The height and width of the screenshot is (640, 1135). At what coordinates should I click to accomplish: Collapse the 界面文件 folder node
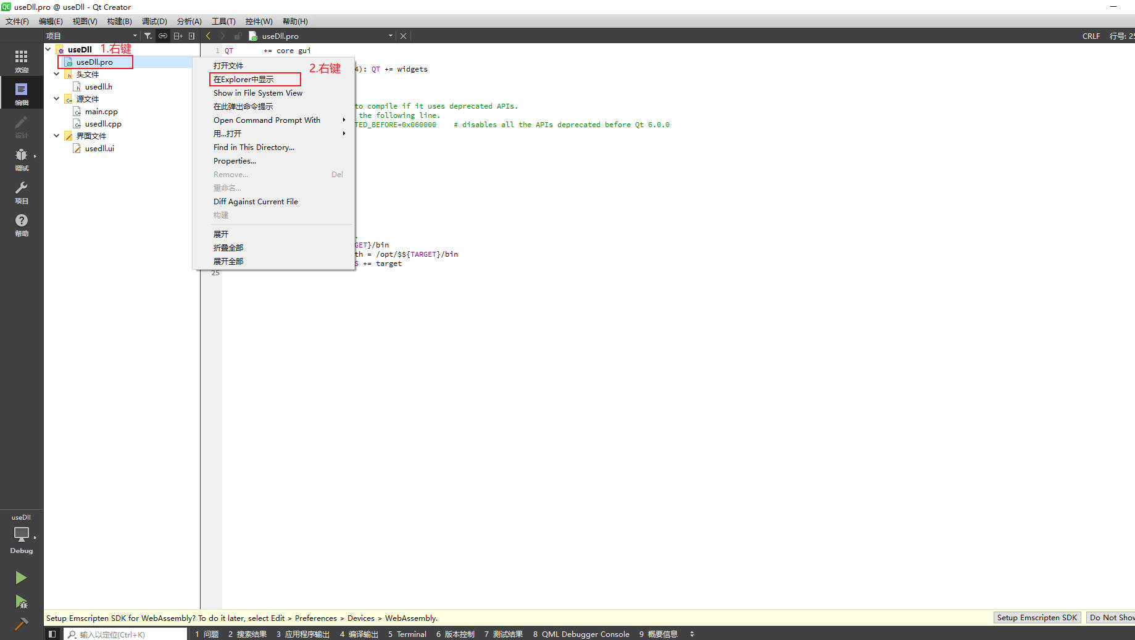click(57, 136)
